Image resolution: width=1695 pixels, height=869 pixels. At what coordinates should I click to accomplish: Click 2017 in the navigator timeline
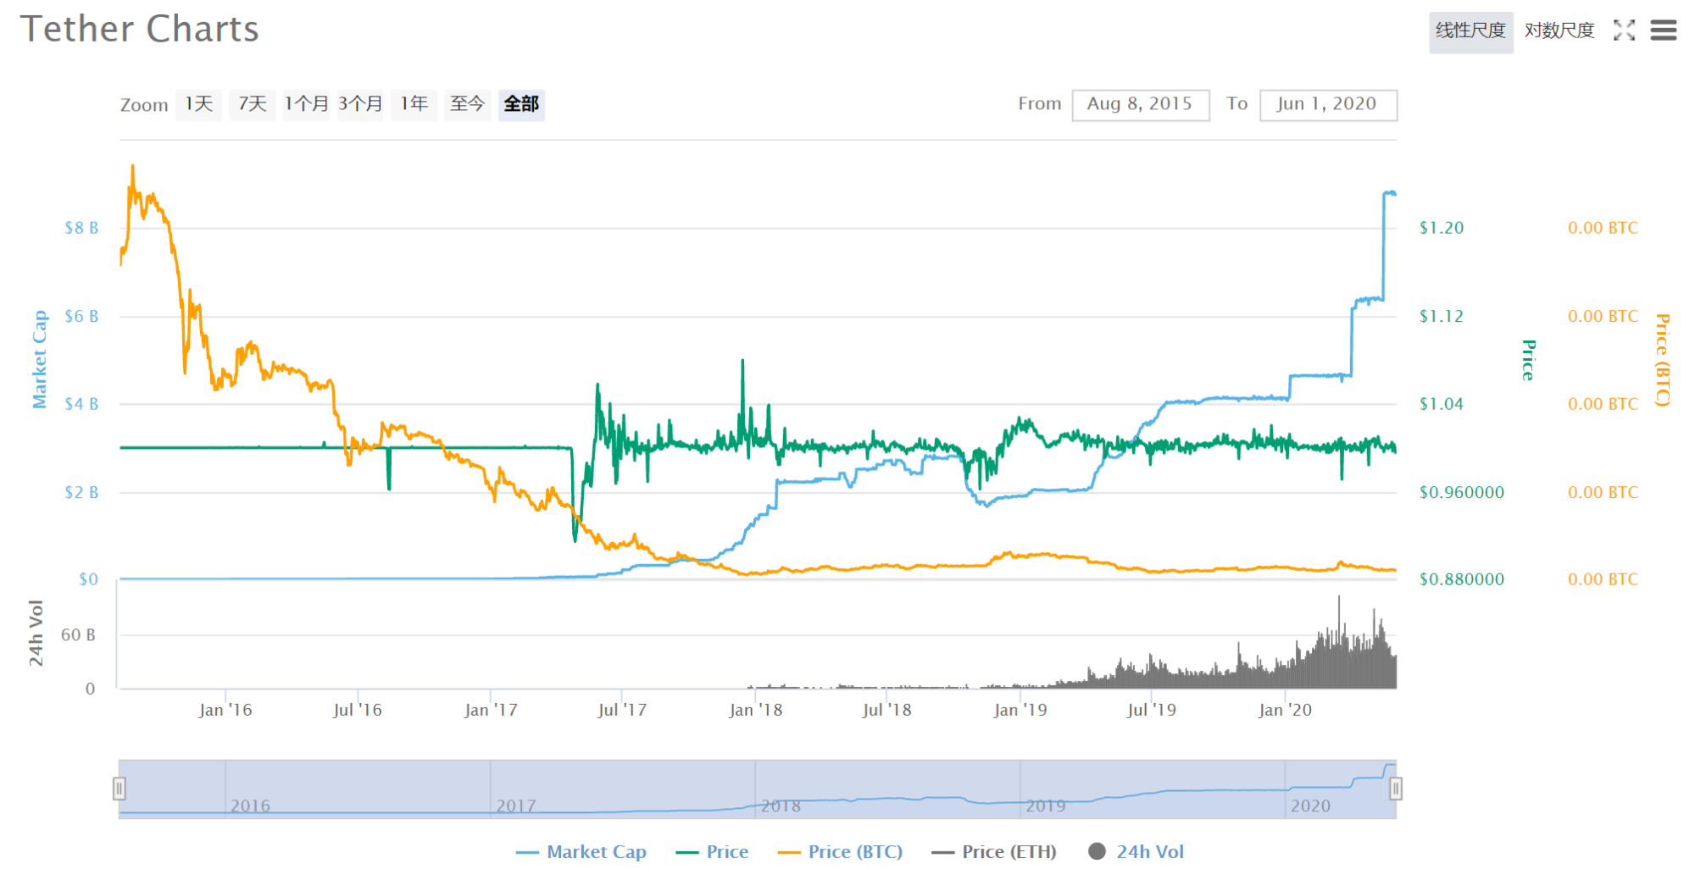(x=516, y=806)
